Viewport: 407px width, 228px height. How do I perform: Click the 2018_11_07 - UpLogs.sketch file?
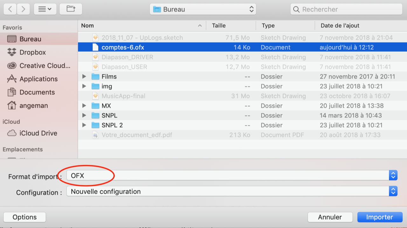242,38
